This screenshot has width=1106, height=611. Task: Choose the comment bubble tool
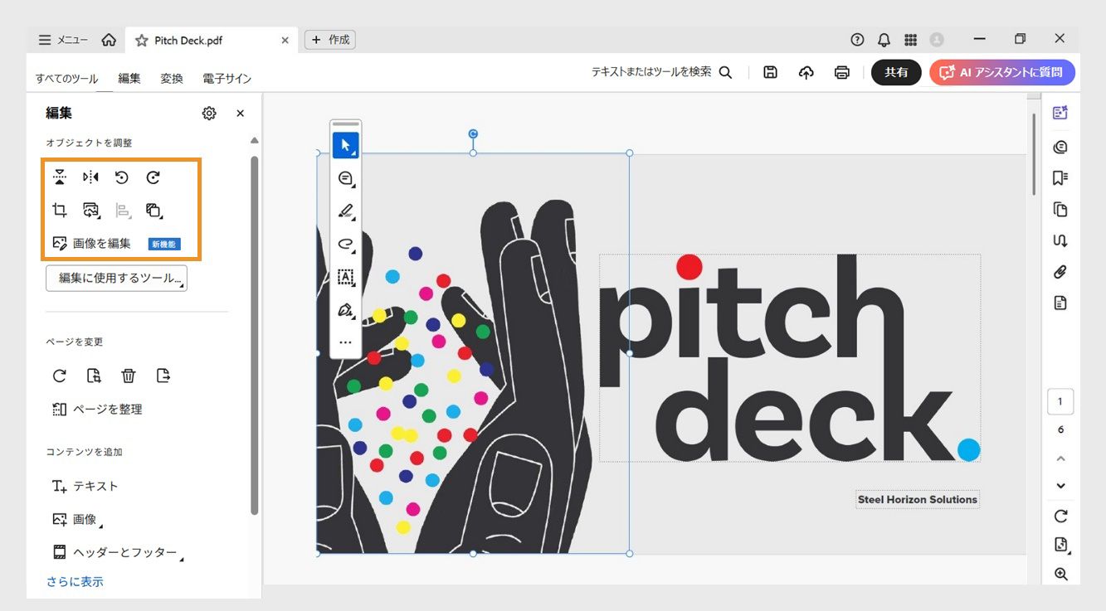coord(345,178)
